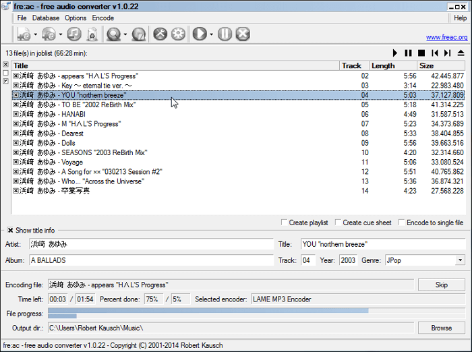This screenshot has height=352, width=472.
Task: Click the clear joblist trash icon
Action: click(93, 34)
